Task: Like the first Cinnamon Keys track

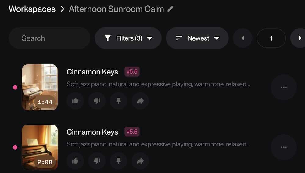Action: point(75,101)
